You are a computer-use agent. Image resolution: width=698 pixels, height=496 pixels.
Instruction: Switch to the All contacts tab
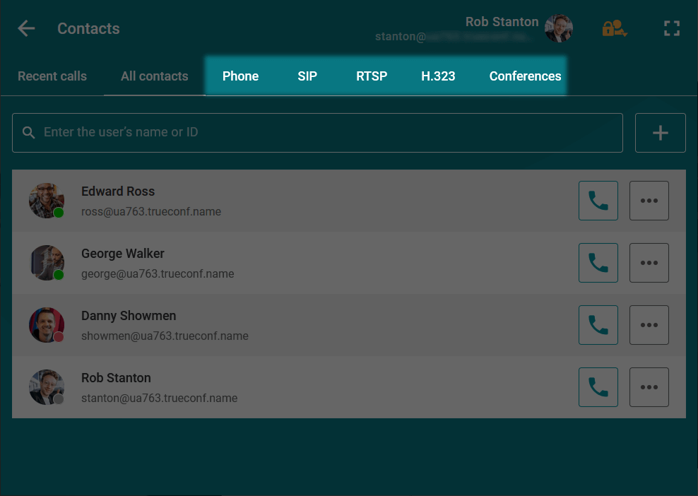pos(155,76)
